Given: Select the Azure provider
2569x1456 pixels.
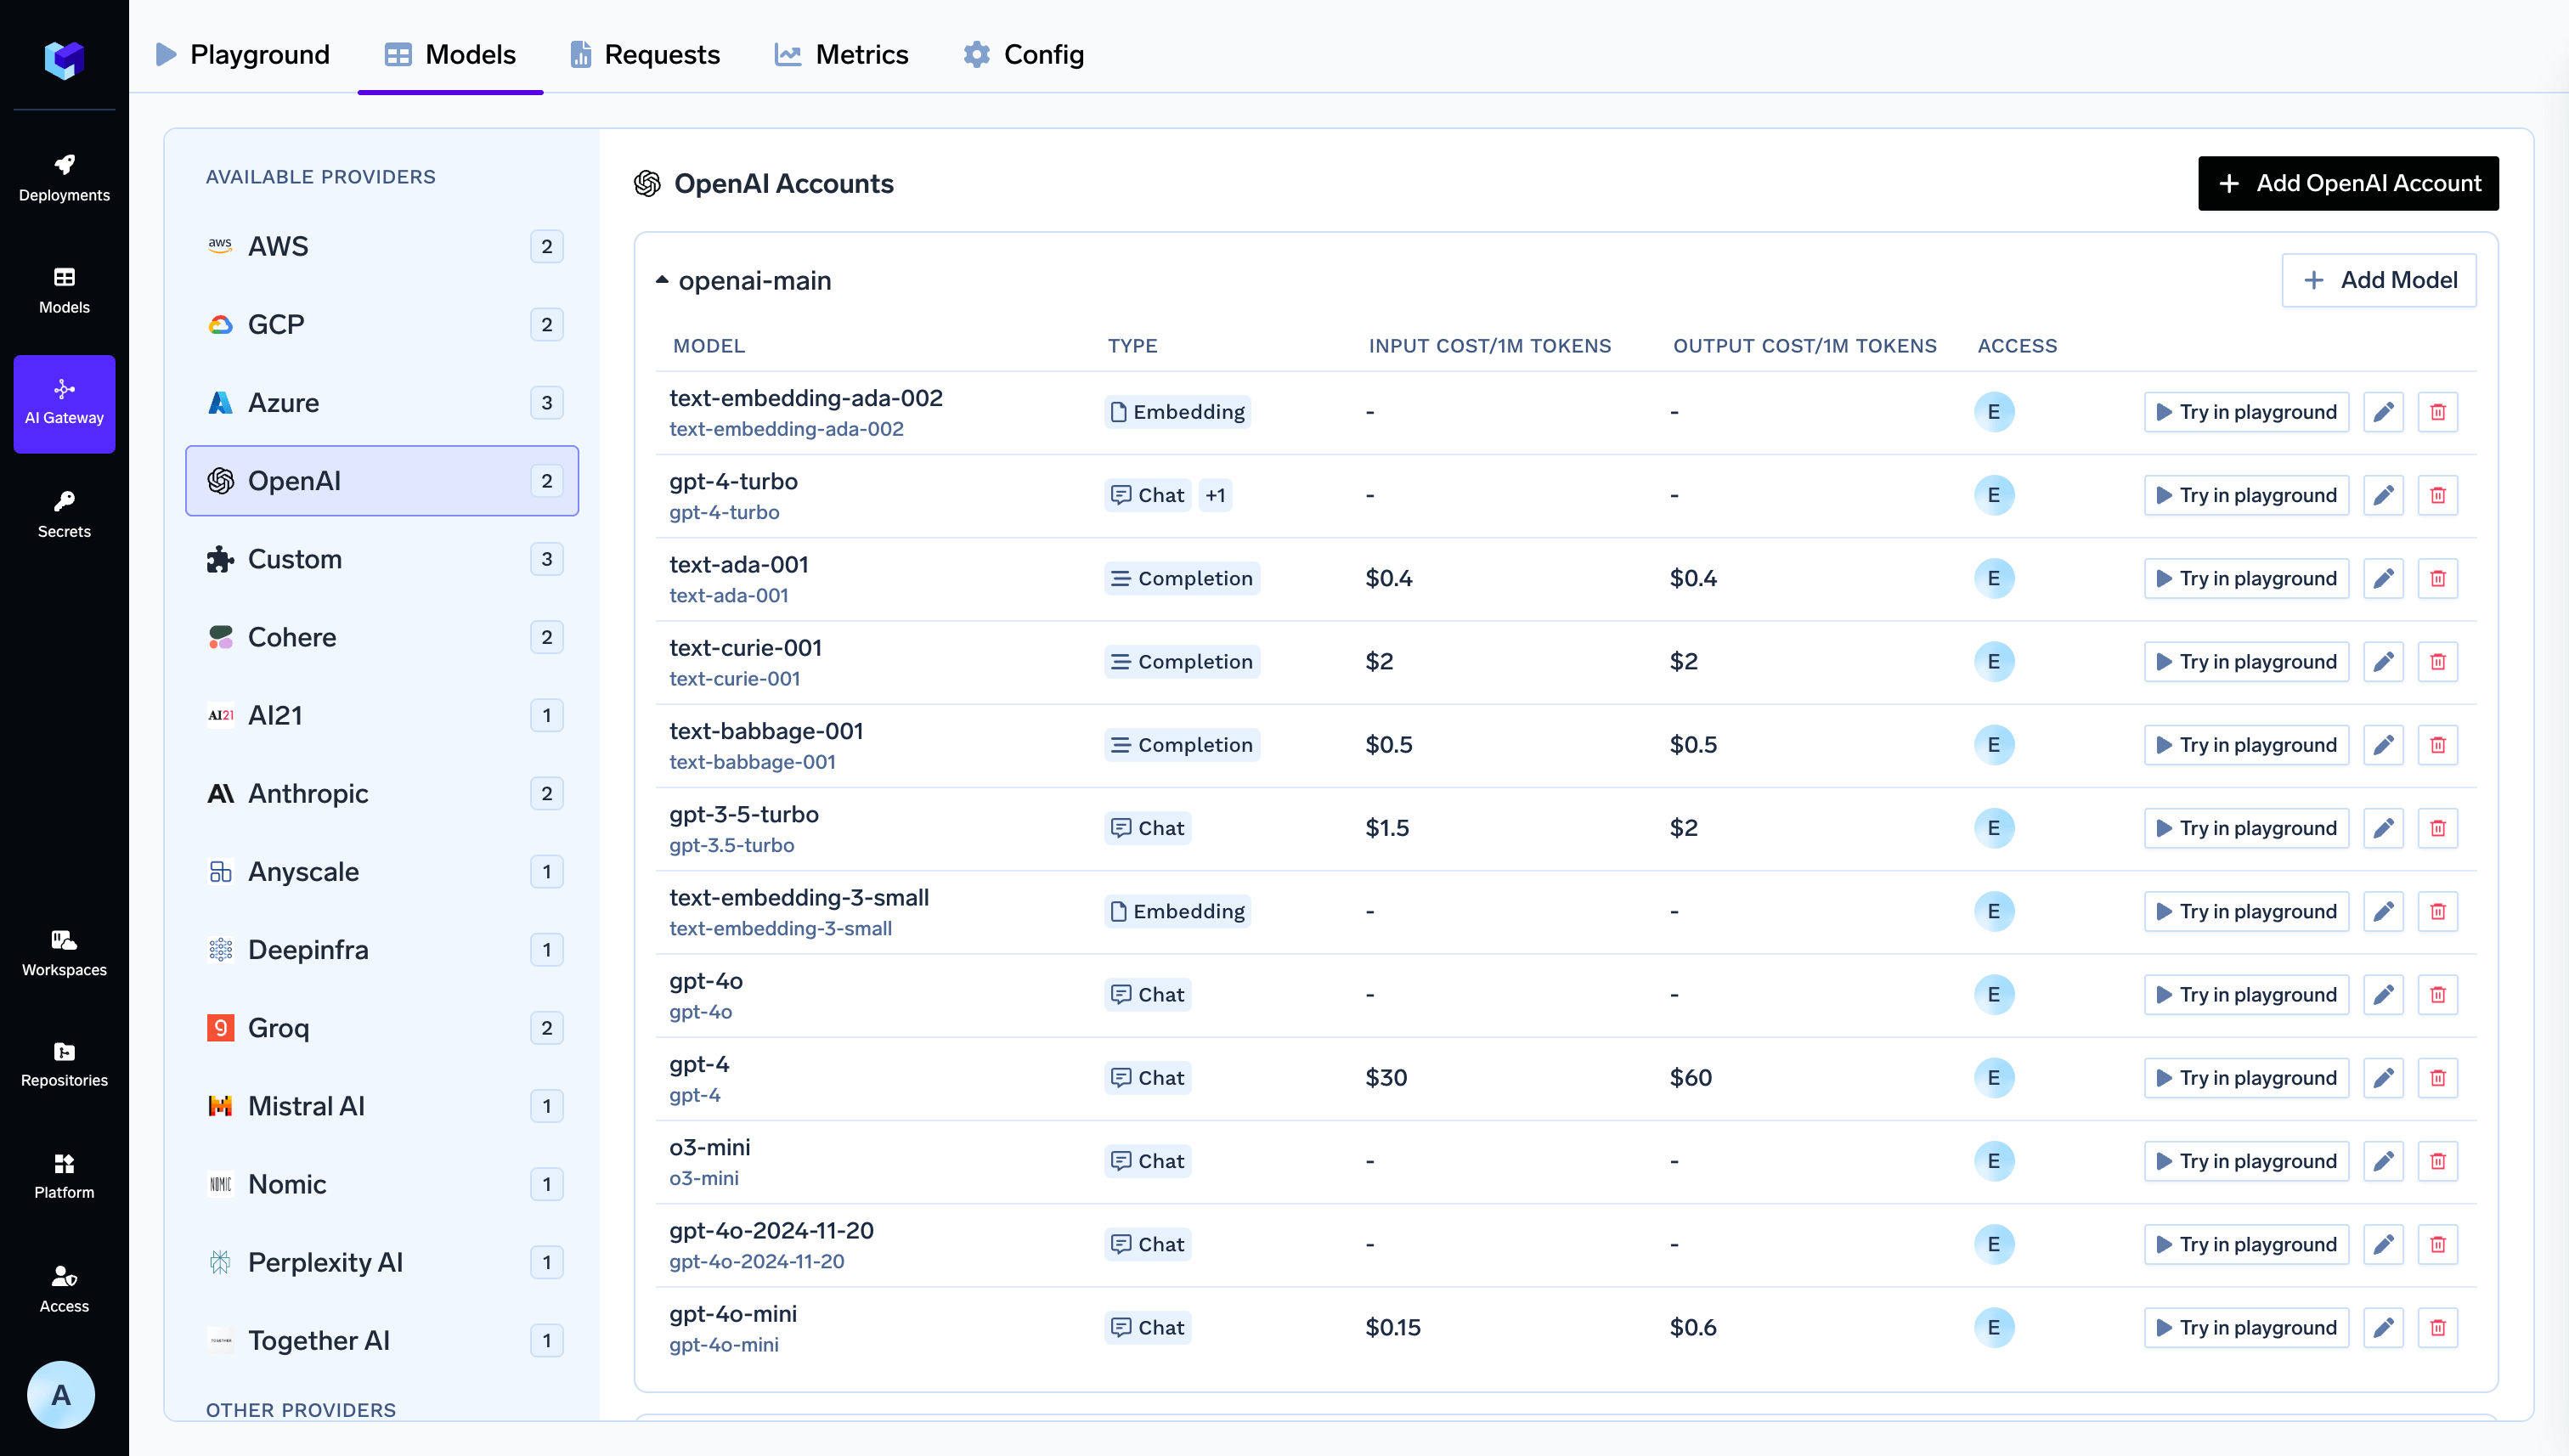Looking at the screenshot, I should click(x=382, y=402).
